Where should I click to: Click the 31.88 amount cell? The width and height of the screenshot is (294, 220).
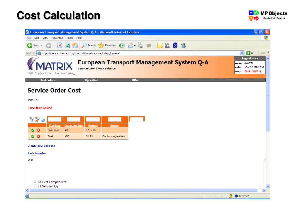93,136
